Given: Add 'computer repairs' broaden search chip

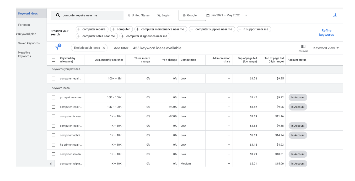Looking at the screenshot, I should coord(92,29).
